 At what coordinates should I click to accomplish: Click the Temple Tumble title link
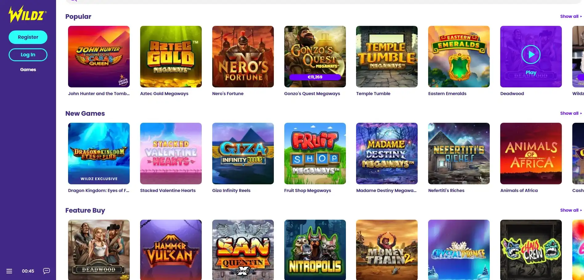pyautogui.click(x=373, y=94)
